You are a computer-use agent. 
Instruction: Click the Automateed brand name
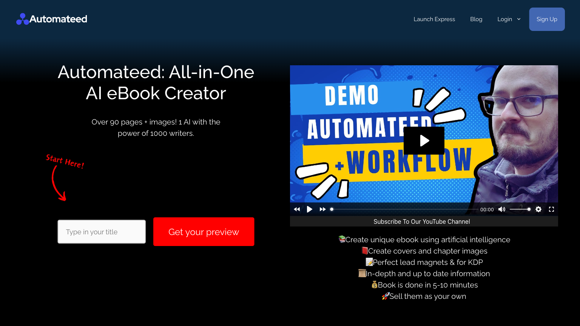click(x=59, y=19)
